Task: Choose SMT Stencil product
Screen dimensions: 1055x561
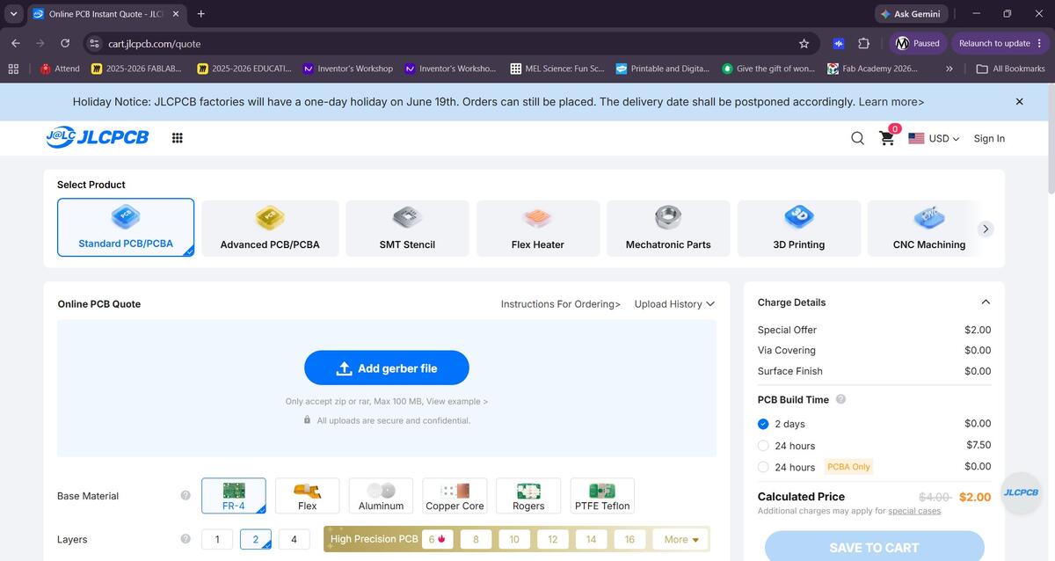Action: 407,229
